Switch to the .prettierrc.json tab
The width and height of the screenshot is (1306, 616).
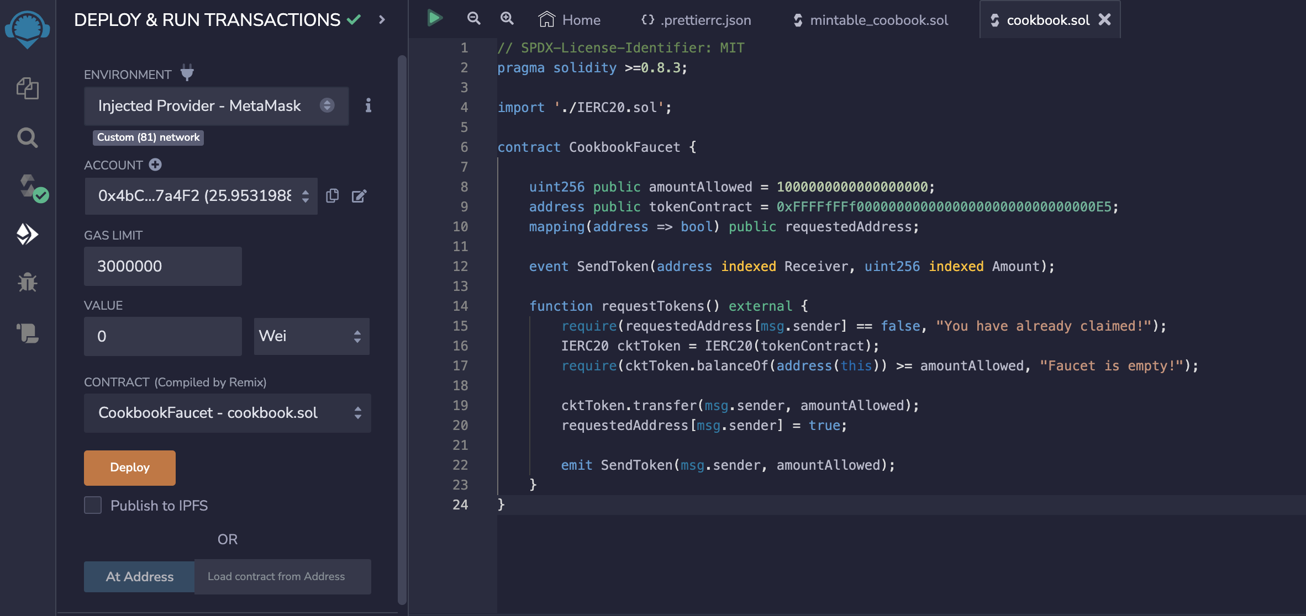point(696,20)
